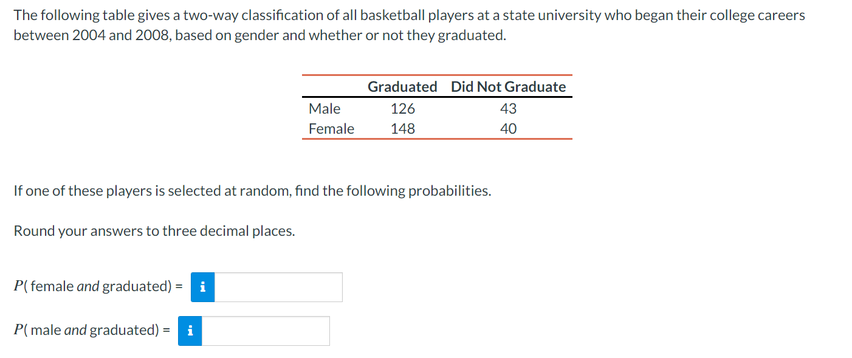Select the P(male and graduated) label text
This screenshot has height=358, width=852.
coord(85,330)
